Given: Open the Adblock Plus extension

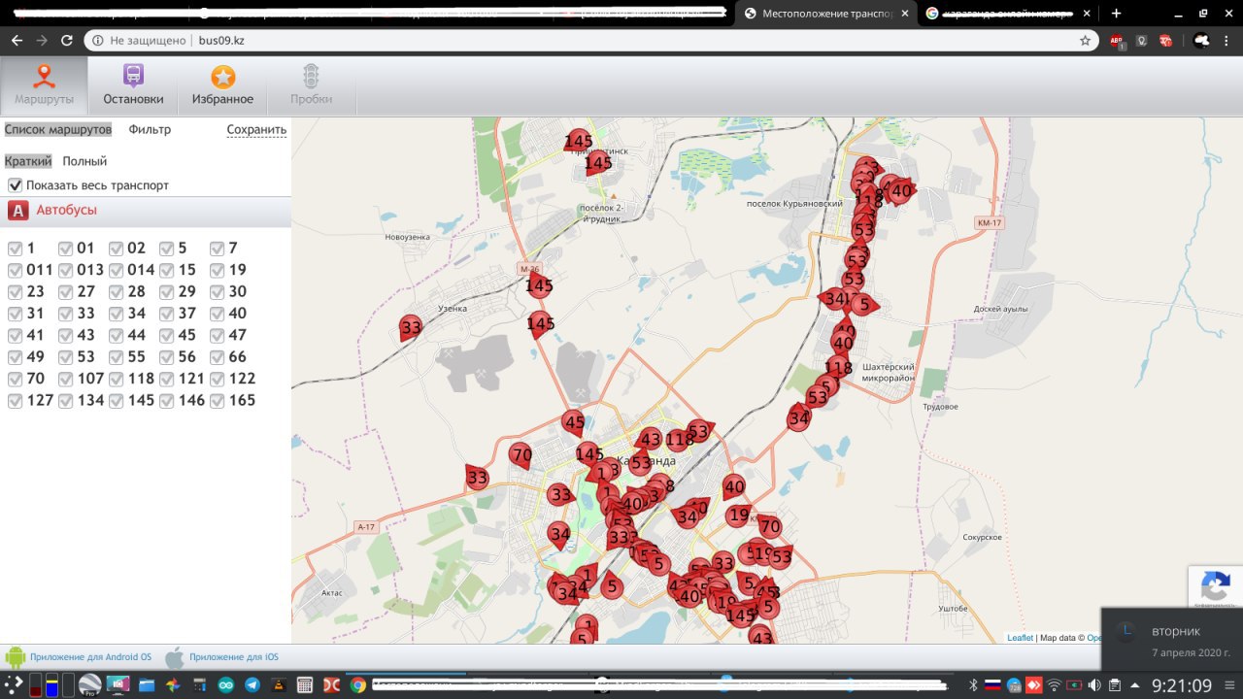Looking at the screenshot, I should 1118,41.
